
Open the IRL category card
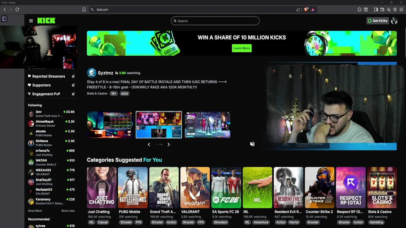(257, 187)
